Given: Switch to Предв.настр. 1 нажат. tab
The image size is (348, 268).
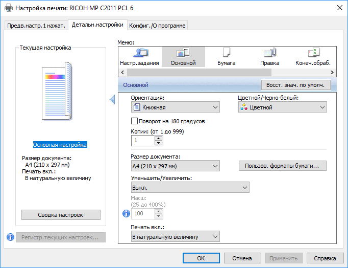Looking at the screenshot, I should (36, 26).
